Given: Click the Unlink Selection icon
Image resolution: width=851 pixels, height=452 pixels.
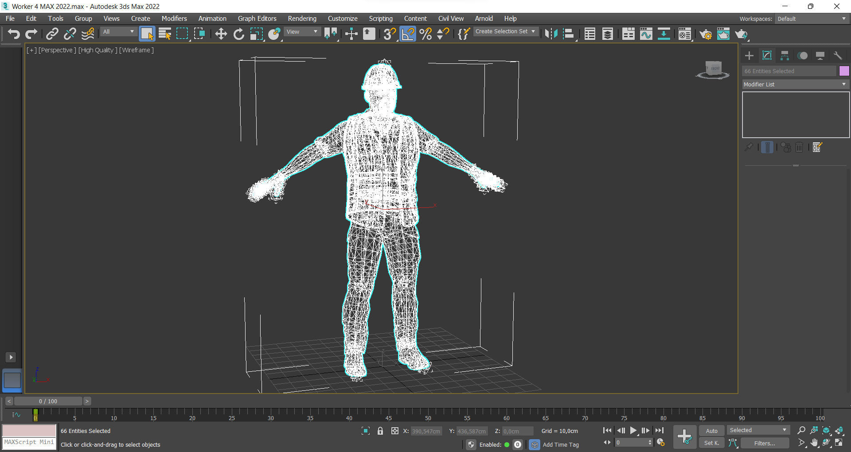Looking at the screenshot, I should tap(70, 34).
